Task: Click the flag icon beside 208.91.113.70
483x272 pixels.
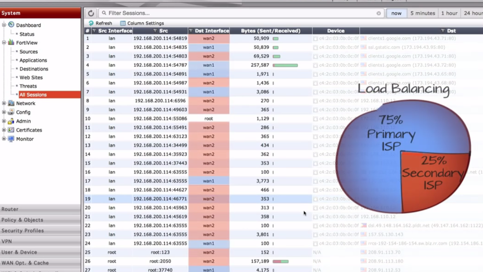Action: pos(364,252)
